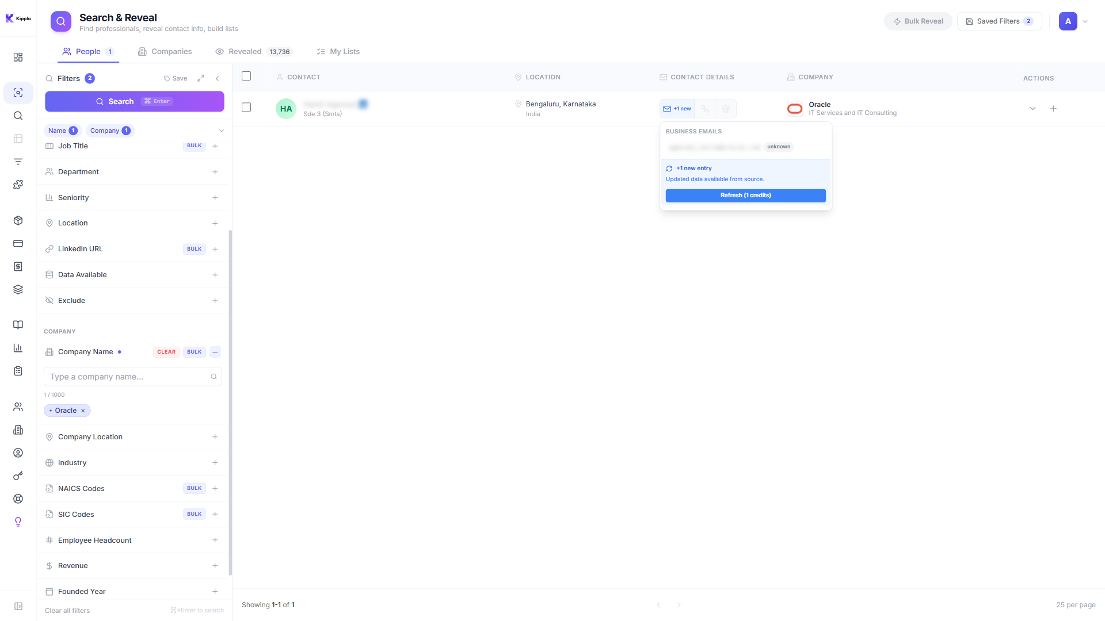The width and height of the screenshot is (1105, 621).
Task: Open the 25 per page selector
Action: (1076, 605)
